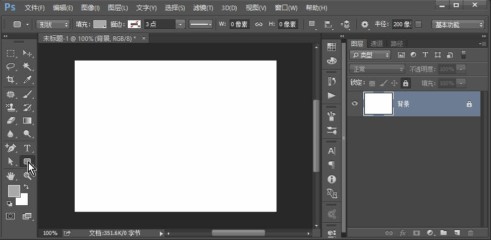
Task: Open the 类型 layer filter dropdown
Action: tap(370, 54)
